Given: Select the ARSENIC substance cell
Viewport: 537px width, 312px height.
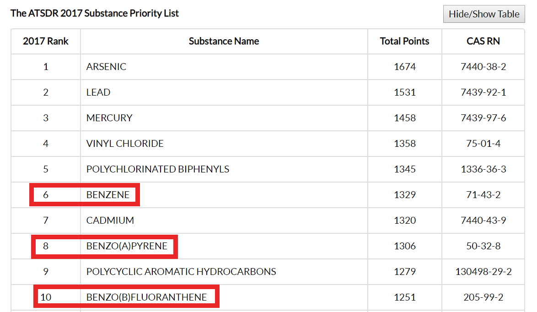Looking at the screenshot, I should [106, 66].
